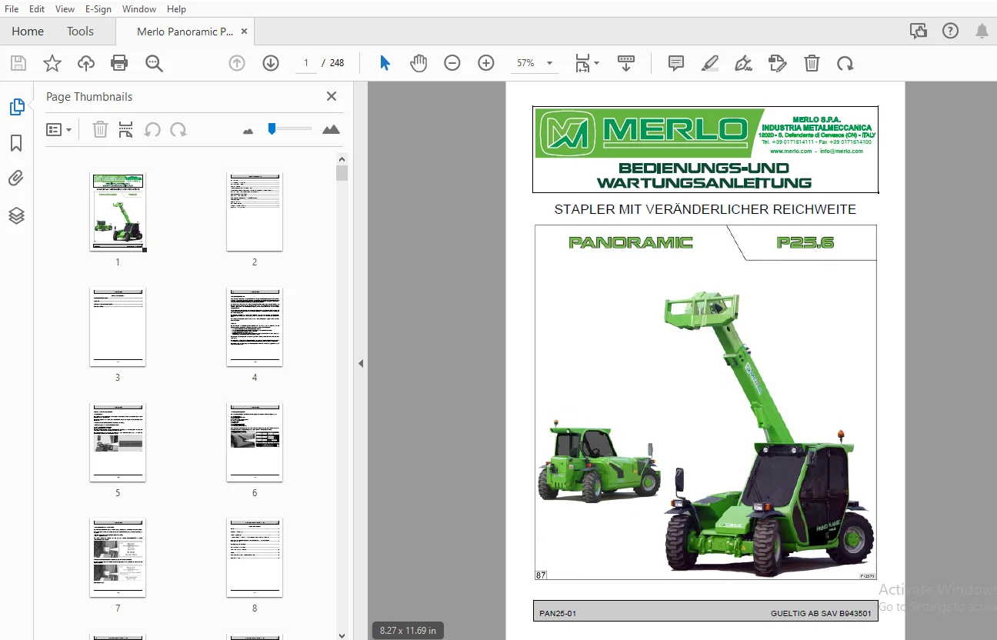Click the Save file icon in the toolbar
The height and width of the screenshot is (640, 997).
(x=18, y=63)
